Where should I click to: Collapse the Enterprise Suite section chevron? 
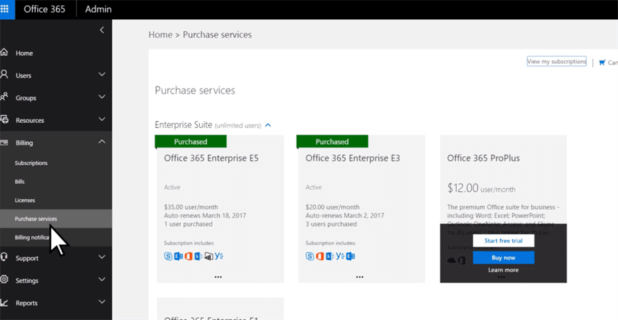tap(268, 125)
